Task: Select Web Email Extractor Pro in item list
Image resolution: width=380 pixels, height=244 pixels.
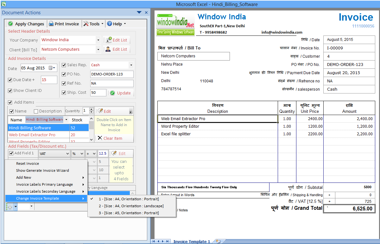Action: (48, 135)
